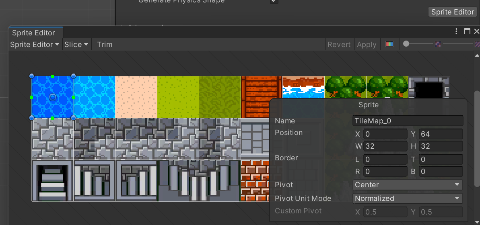Select the red brick wall tile

tap(255, 180)
